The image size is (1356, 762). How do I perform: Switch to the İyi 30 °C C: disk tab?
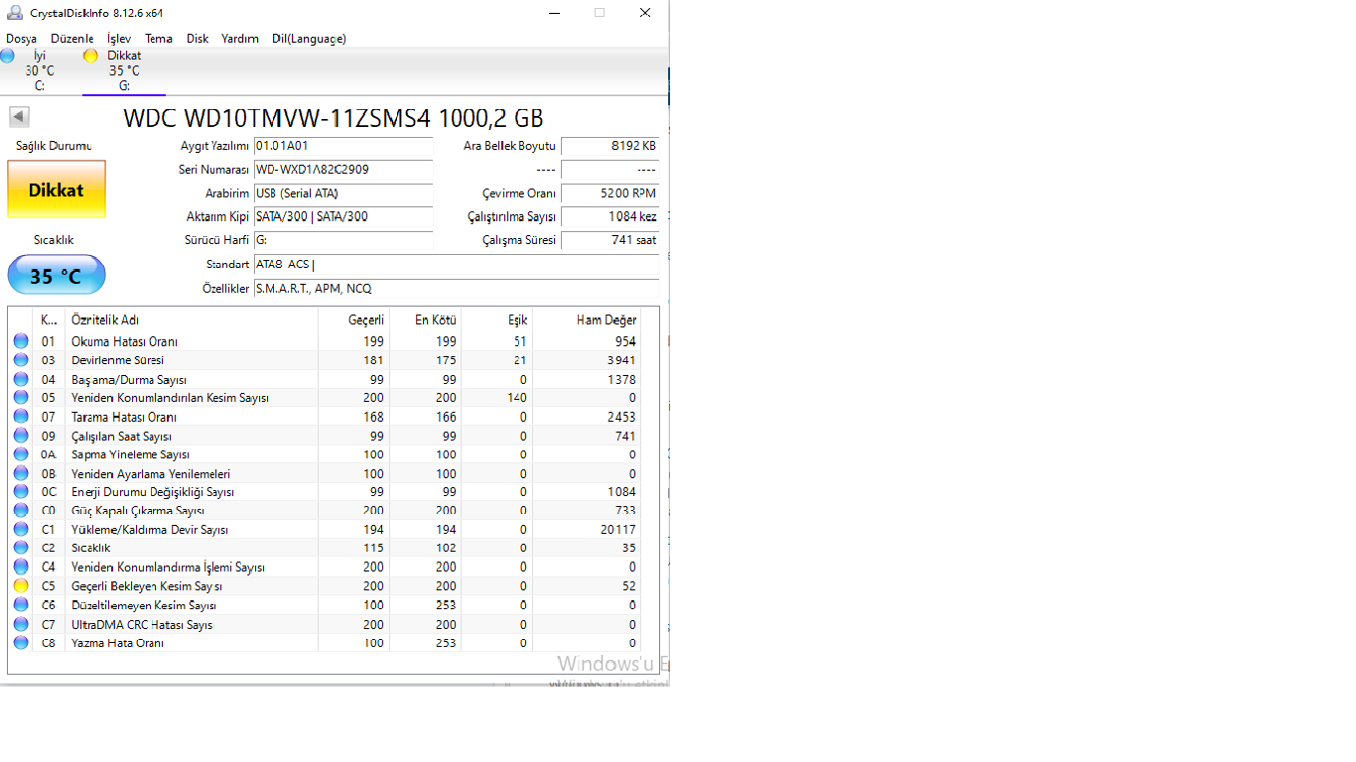(40, 70)
